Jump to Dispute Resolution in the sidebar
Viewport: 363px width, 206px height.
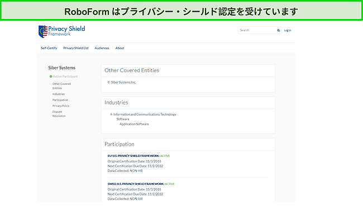click(x=59, y=114)
